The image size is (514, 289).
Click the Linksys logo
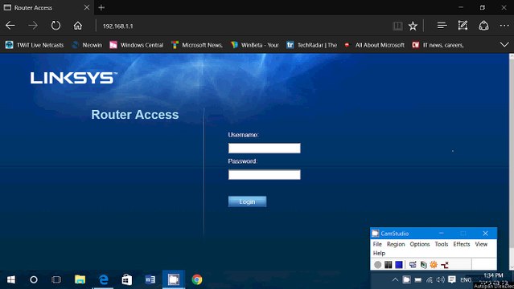click(73, 78)
